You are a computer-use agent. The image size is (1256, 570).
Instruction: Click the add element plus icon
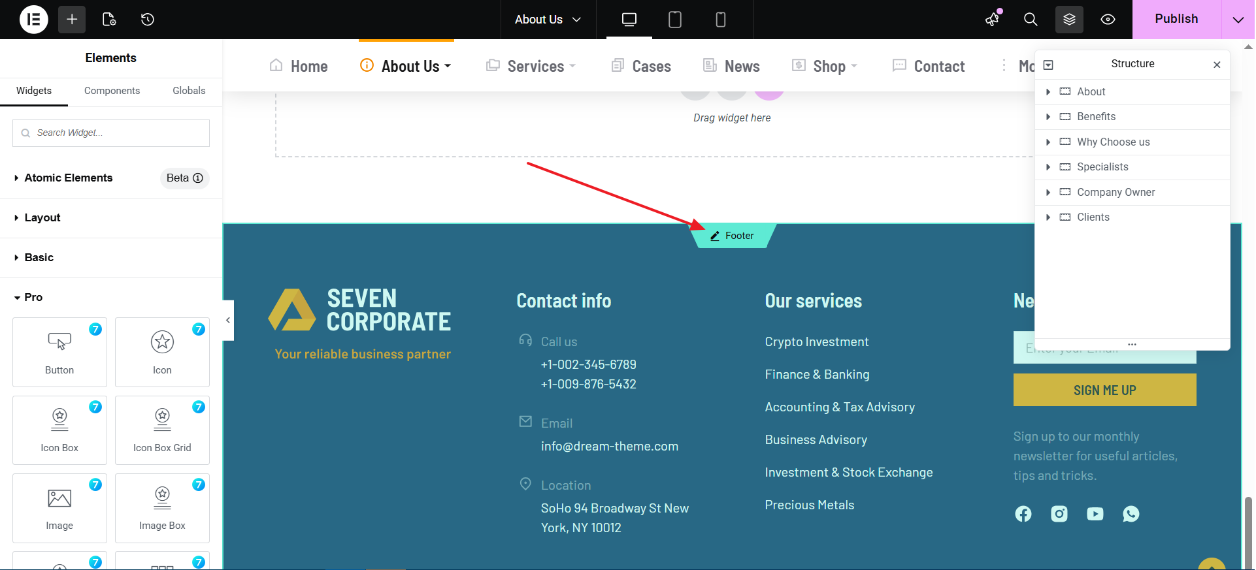click(x=72, y=20)
